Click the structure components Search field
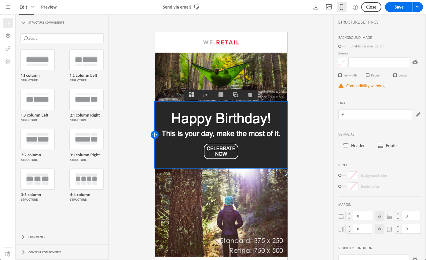The image size is (426, 260). [62, 38]
